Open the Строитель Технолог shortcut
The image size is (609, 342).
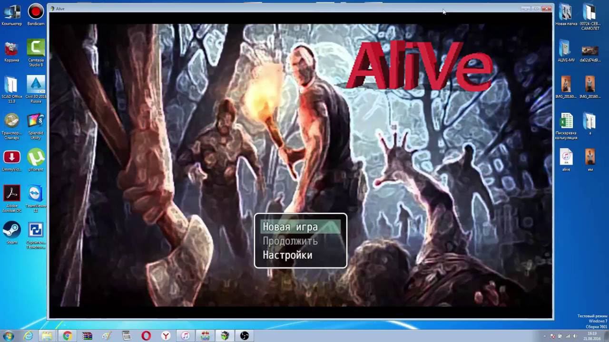click(36, 236)
